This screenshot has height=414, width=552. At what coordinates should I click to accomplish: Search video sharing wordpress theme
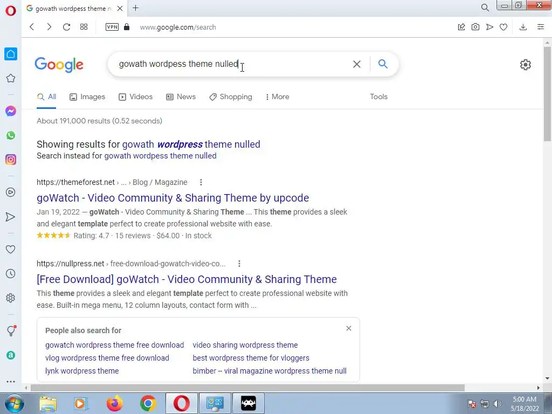point(245,345)
